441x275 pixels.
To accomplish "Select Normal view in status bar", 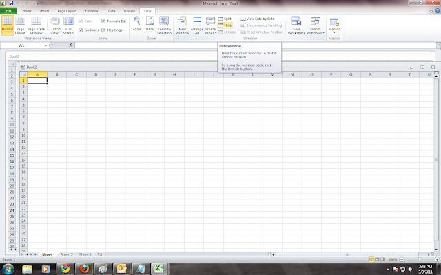I will pos(371,260).
